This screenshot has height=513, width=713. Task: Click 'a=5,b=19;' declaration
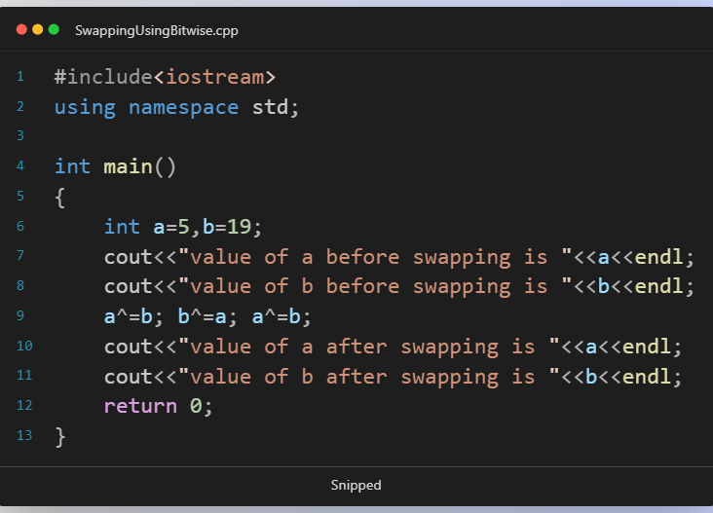coord(207,227)
